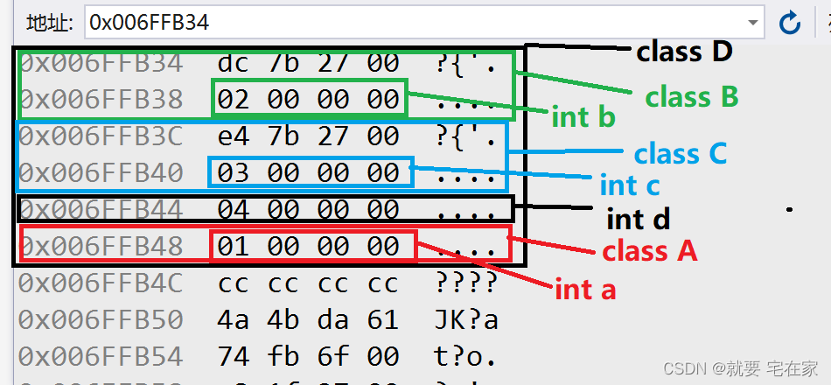This screenshot has width=831, height=385.
Task: Click the ASCII text JK?a
Action: tap(466, 320)
